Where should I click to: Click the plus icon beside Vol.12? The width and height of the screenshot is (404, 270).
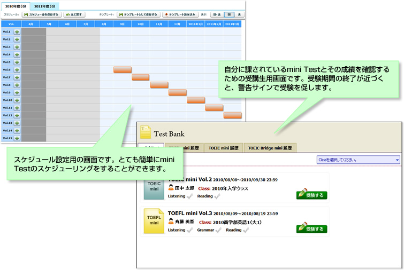[x=17, y=116]
